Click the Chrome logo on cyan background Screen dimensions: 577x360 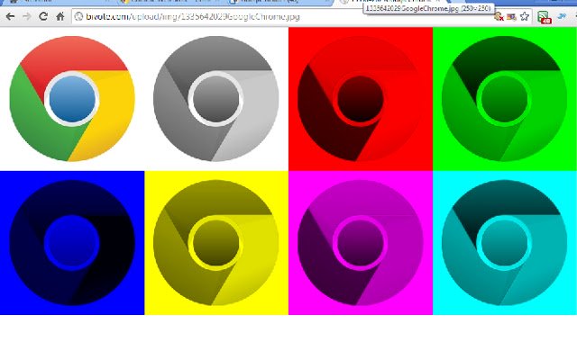pyautogui.click(x=505, y=242)
